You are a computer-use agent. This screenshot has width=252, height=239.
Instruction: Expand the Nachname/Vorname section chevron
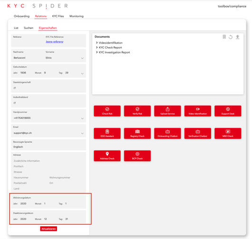(x=82, y=58)
